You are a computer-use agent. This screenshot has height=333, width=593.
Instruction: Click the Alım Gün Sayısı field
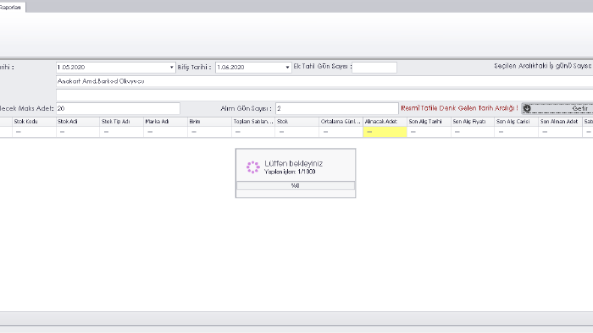coord(337,109)
